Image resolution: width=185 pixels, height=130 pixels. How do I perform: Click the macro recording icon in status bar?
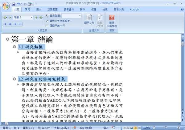point(113,128)
